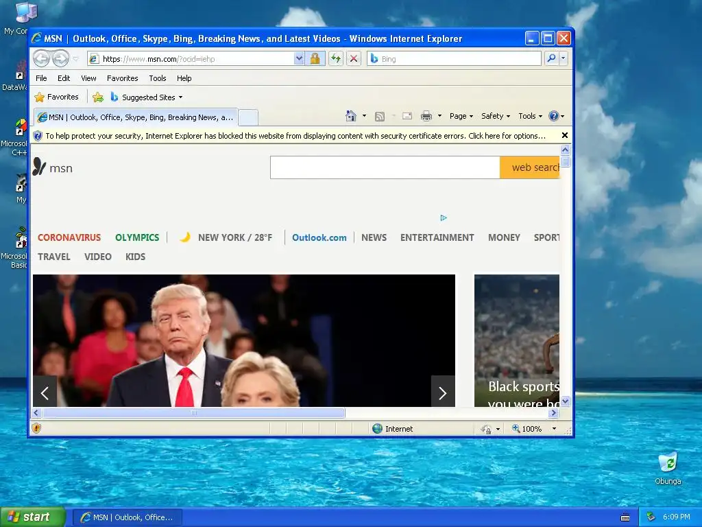Click the RSS feeds icon

[x=380, y=117]
